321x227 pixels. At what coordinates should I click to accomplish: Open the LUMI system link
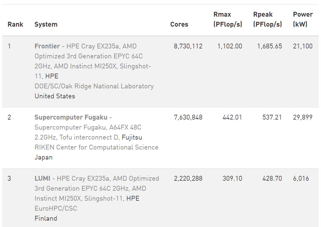[x=42, y=179]
